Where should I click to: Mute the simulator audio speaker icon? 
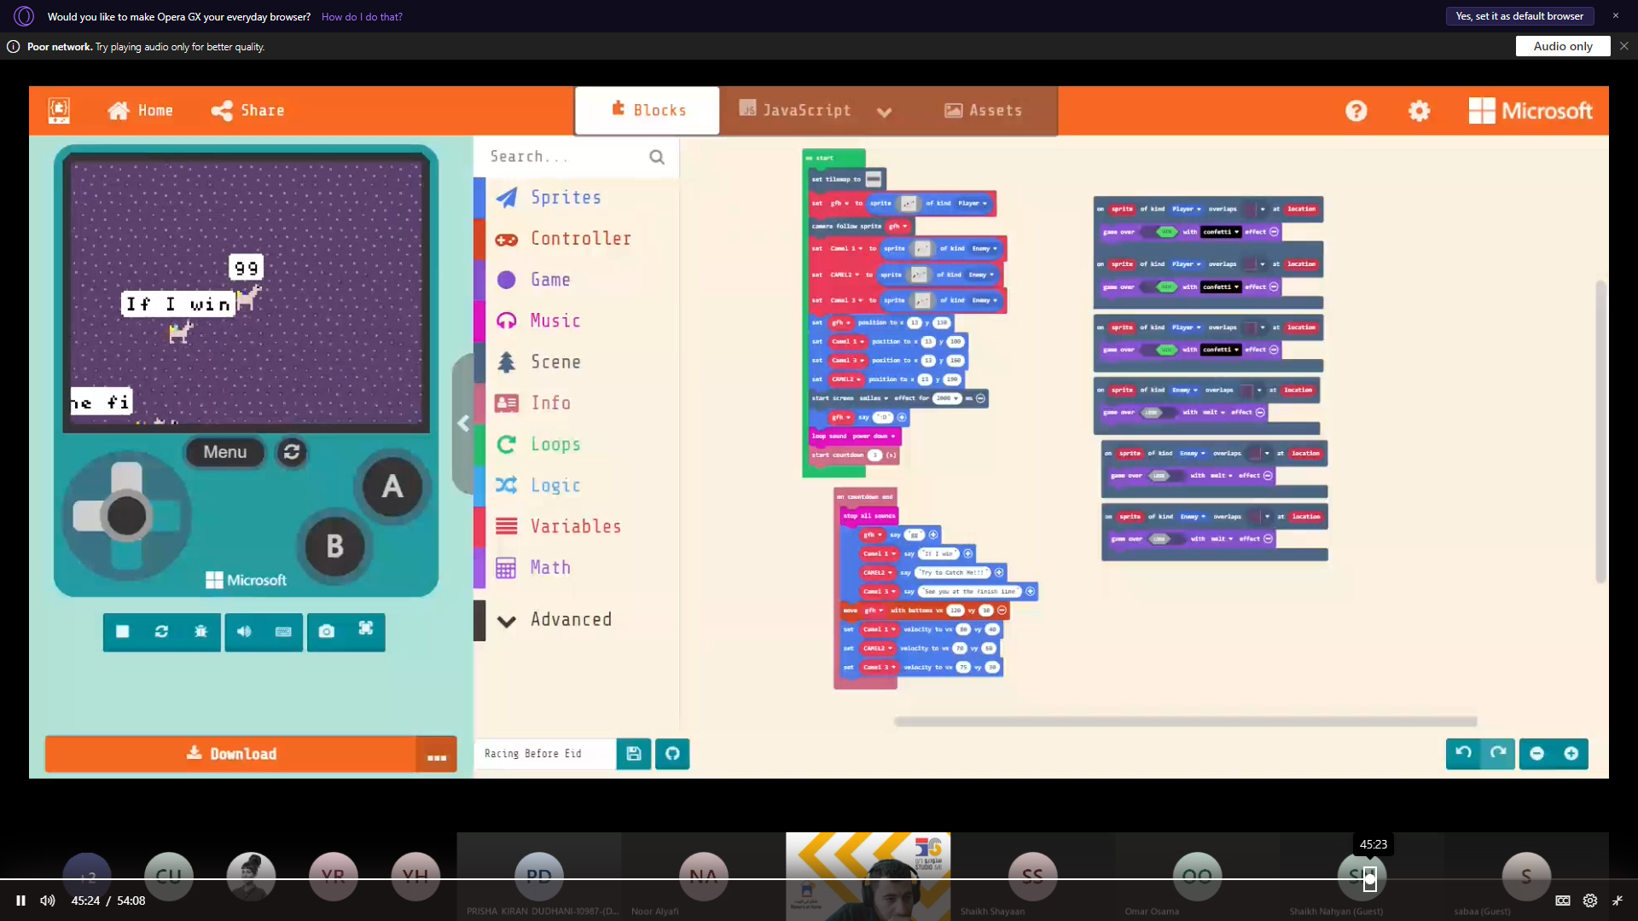pos(244,632)
